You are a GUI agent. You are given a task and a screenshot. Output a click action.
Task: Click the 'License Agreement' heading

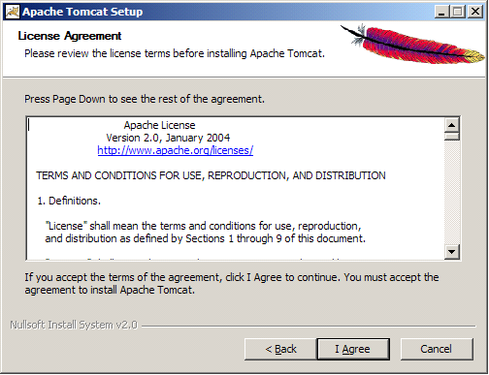[x=70, y=36]
